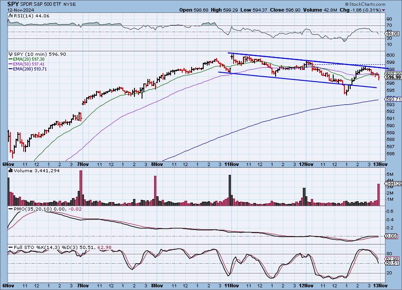402x290 pixels.
Task: Click the SPDR S&P 500 ETF name
Action: (40, 4)
